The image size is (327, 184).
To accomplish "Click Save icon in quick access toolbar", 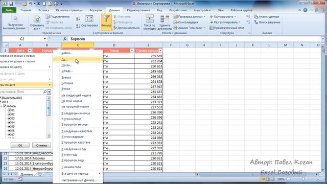I will click(x=11, y=4).
